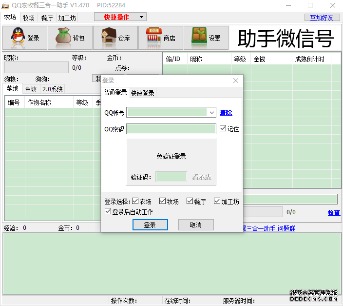Select the 普通登录 tab
The image size is (343, 306).
pyautogui.click(x=115, y=92)
